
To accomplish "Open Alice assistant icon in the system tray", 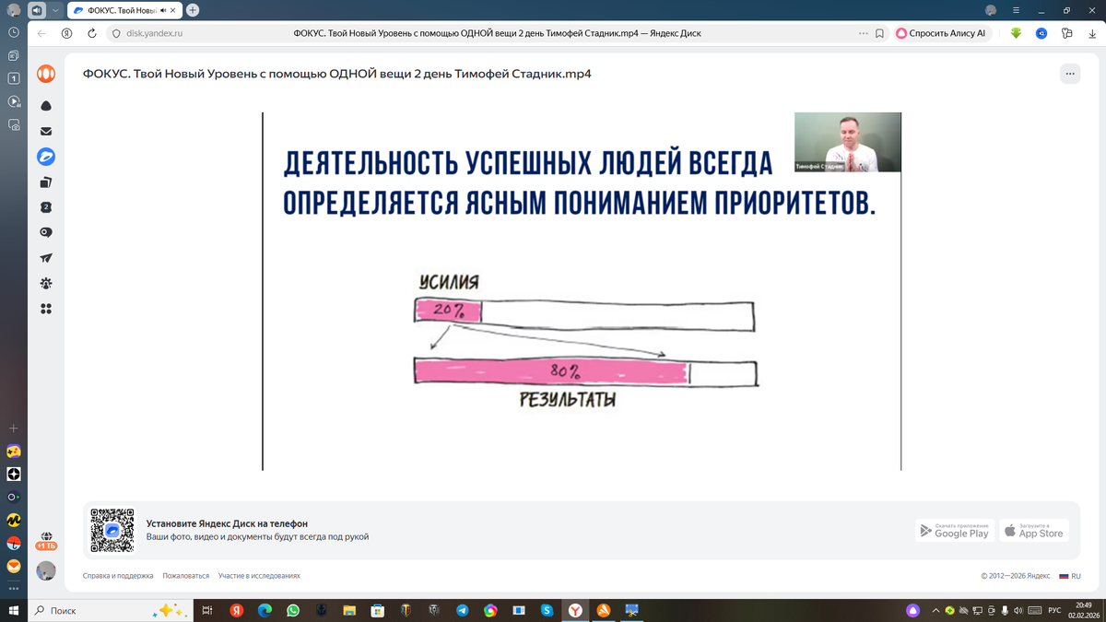I will click(912, 611).
